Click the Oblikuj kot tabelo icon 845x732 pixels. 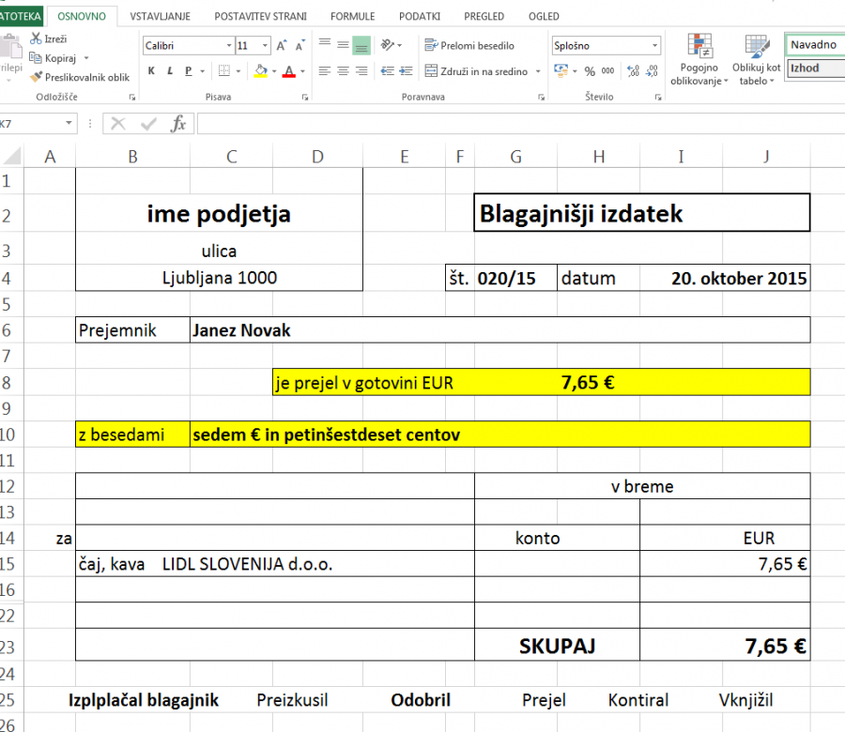click(x=757, y=62)
